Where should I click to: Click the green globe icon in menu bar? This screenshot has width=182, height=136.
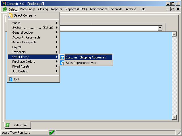click(5, 9)
